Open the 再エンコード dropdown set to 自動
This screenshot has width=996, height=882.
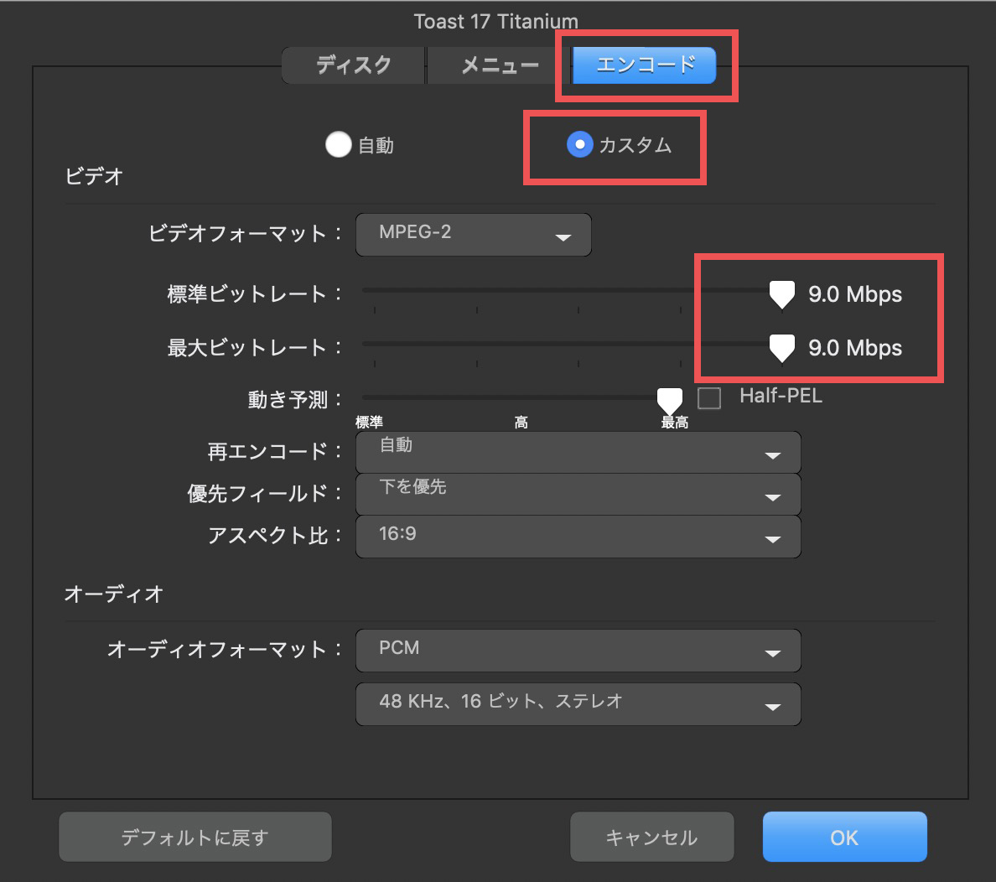point(578,453)
